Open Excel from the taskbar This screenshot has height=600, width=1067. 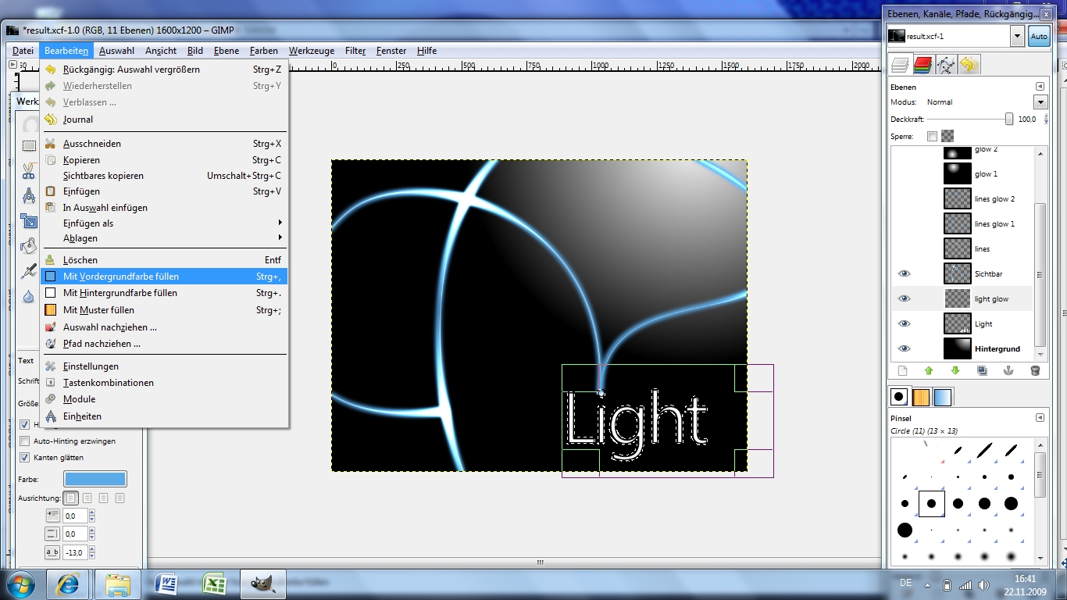tap(215, 584)
